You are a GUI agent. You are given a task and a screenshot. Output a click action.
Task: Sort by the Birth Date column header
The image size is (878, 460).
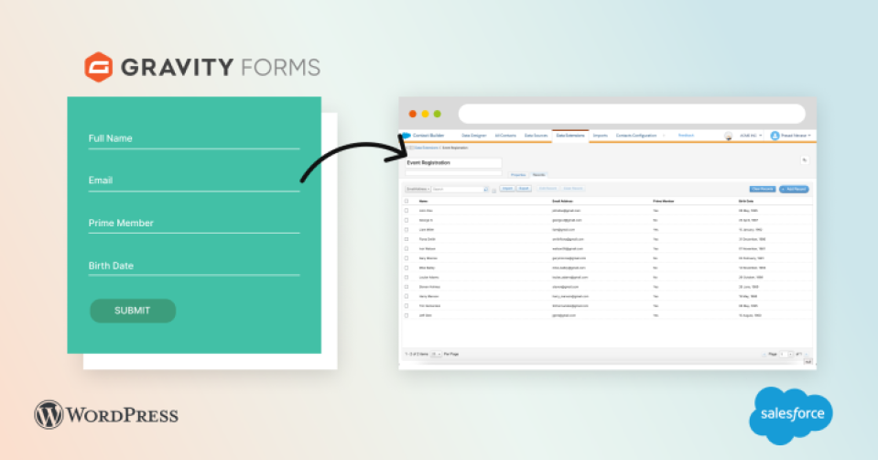(x=746, y=202)
